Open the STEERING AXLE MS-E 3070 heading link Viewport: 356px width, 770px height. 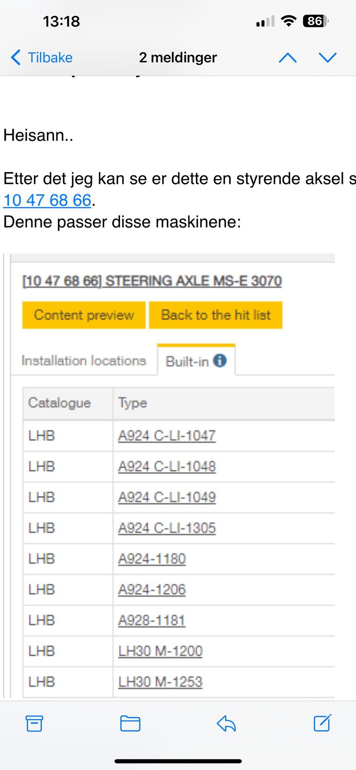click(x=152, y=281)
